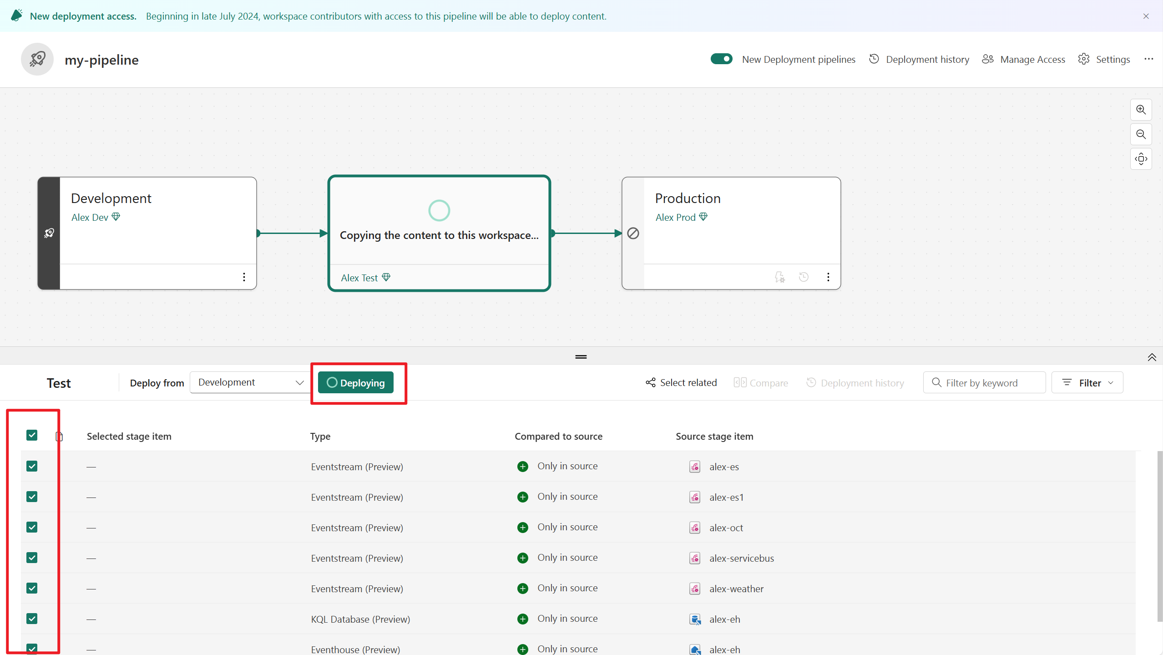Click the Settings gear icon
1163x655 pixels.
tap(1085, 59)
